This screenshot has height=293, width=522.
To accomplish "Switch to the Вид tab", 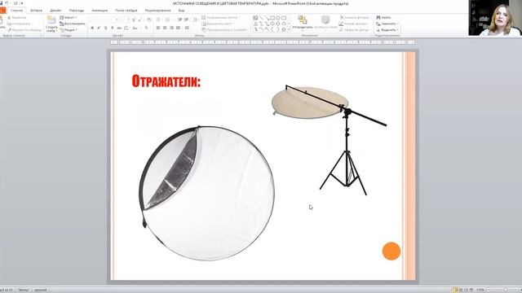I will click(x=181, y=11).
